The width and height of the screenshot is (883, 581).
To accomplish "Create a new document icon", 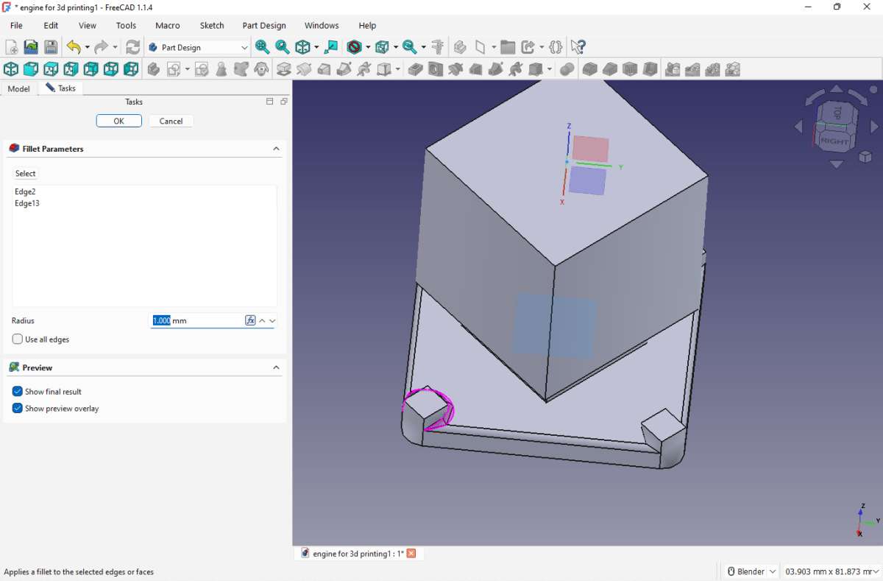I will [11, 47].
